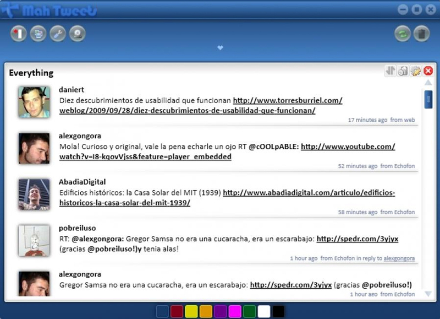The image size is (440, 319).
Task: Select the dark red color swatch
Action: point(177,311)
